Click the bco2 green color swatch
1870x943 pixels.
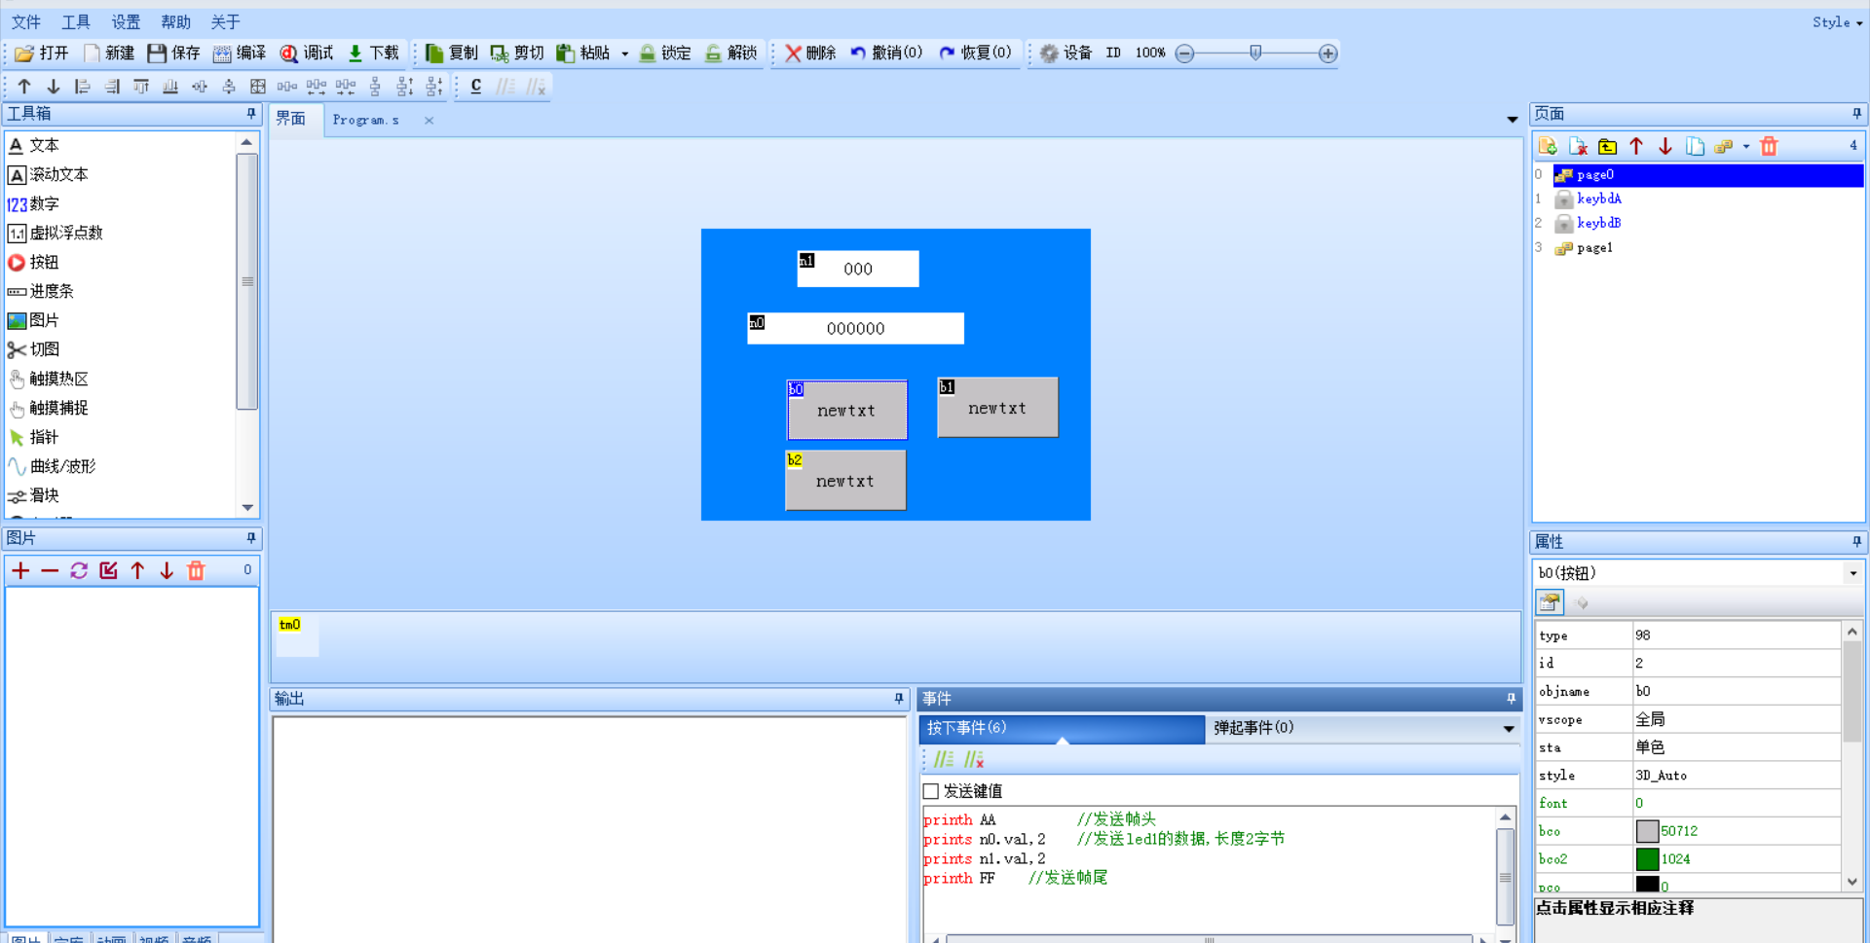click(1647, 859)
